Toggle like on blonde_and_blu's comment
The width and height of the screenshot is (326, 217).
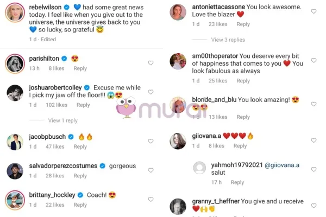(314, 104)
